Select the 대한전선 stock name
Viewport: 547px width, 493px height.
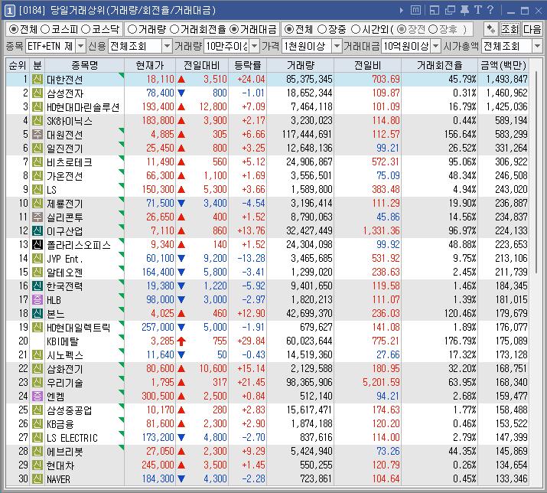click(x=65, y=80)
